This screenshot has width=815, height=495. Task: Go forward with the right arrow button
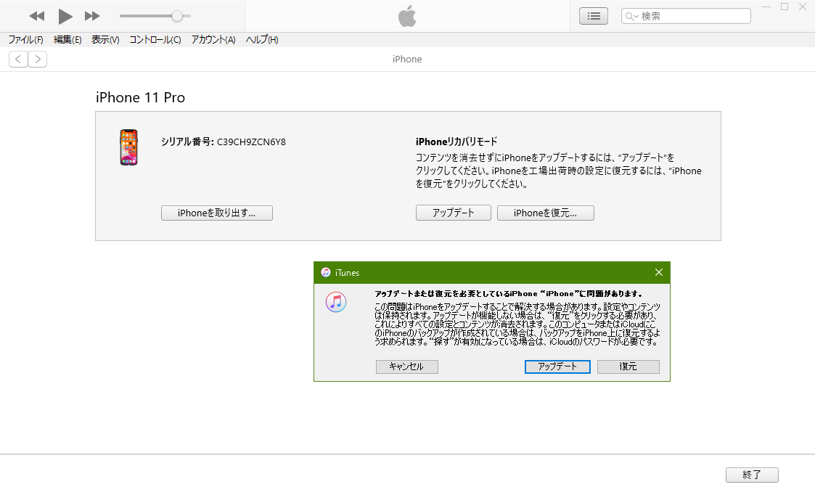[38, 60]
